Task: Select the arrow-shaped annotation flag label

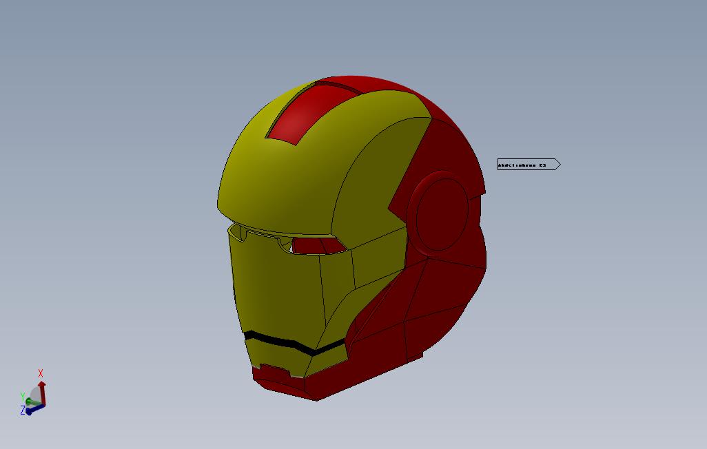Action: tap(529, 165)
